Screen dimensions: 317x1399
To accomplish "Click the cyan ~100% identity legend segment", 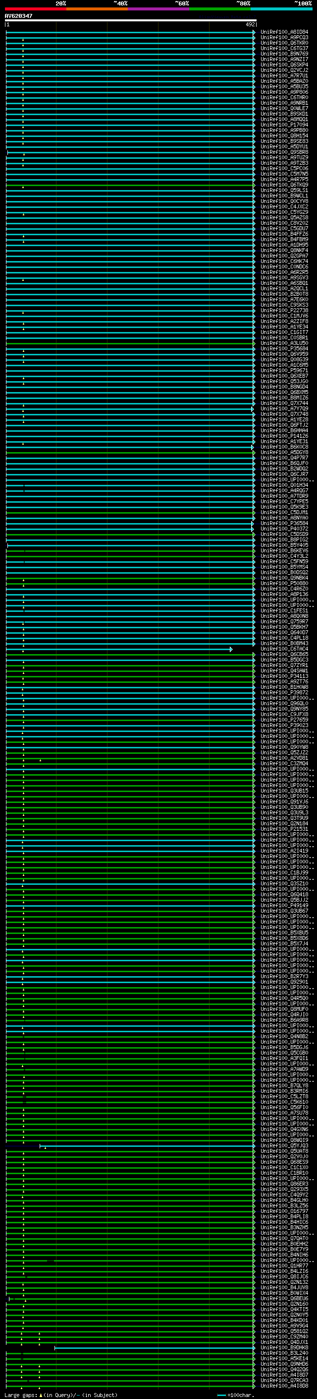I will (281, 9).
